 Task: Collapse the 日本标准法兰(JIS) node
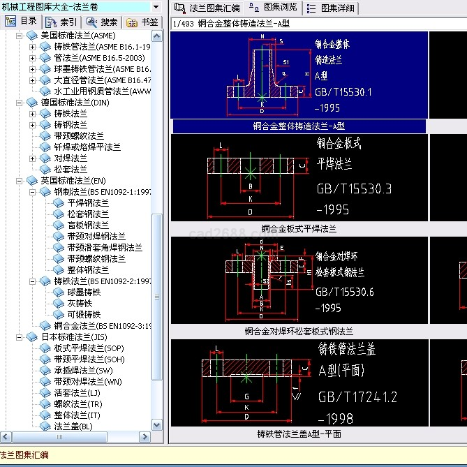pos(20,336)
